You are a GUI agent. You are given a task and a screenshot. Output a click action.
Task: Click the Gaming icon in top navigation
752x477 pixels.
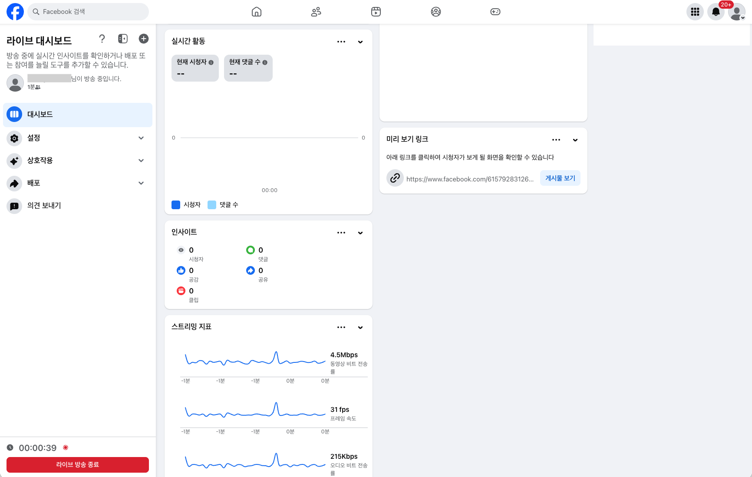click(495, 12)
